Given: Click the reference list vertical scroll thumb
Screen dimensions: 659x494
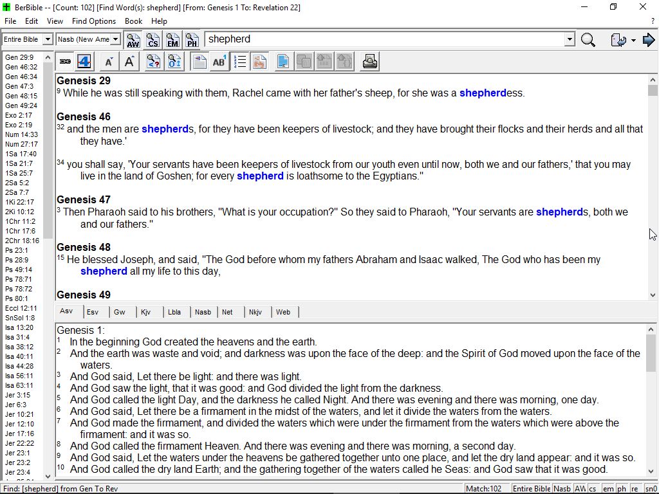Looking at the screenshot, I should (x=48, y=151).
